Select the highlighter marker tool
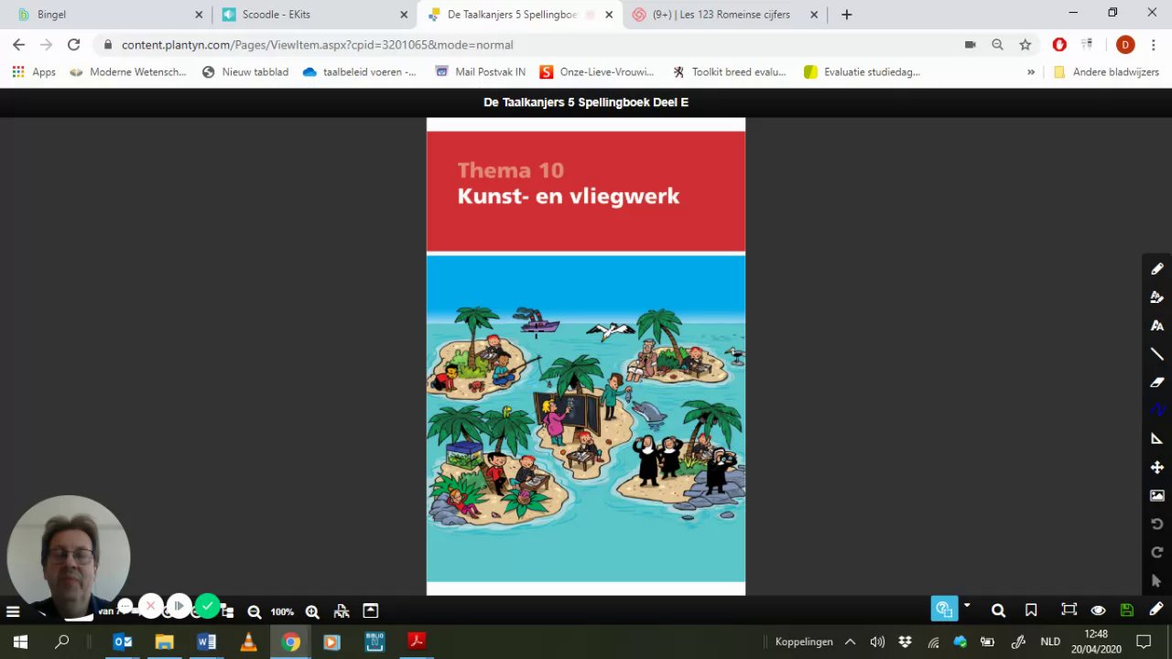 coord(1156,297)
